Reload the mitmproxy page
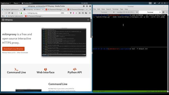Screen dimensions: 169x95 pyautogui.click(x=9, y=13)
